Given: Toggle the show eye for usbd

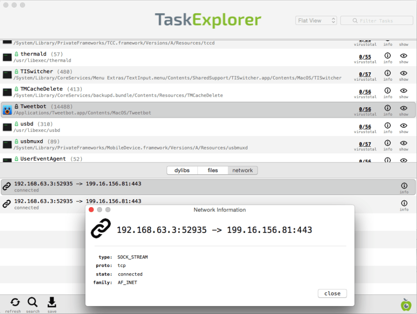Looking at the screenshot, I should point(404,125).
